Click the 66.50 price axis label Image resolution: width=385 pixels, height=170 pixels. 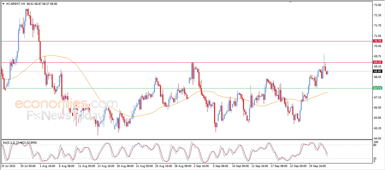377,108
